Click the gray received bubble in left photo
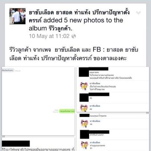 point(8,70)
